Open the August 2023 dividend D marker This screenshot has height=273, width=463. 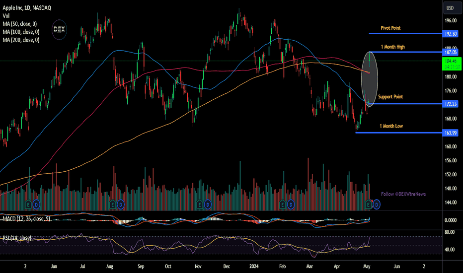click(x=121, y=204)
